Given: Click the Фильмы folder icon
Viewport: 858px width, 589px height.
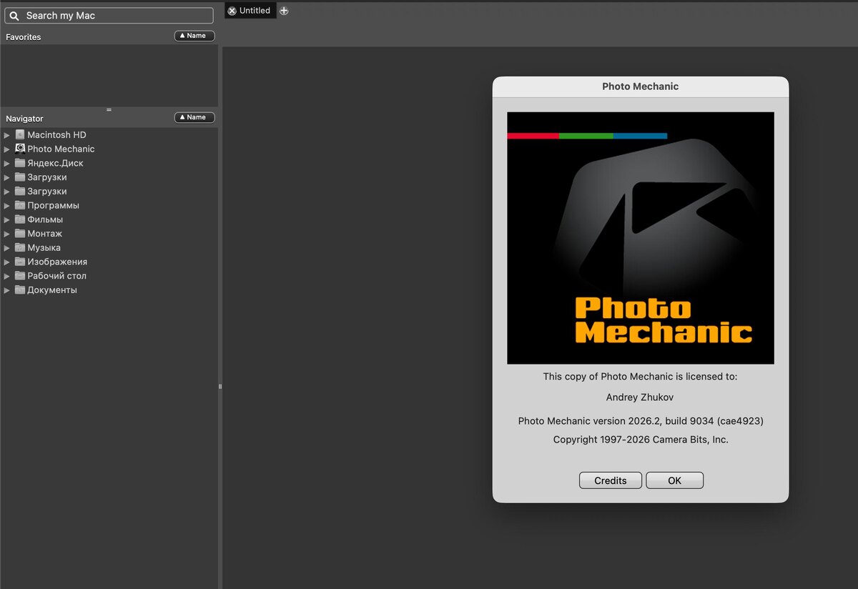Looking at the screenshot, I should pyautogui.click(x=20, y=219).
